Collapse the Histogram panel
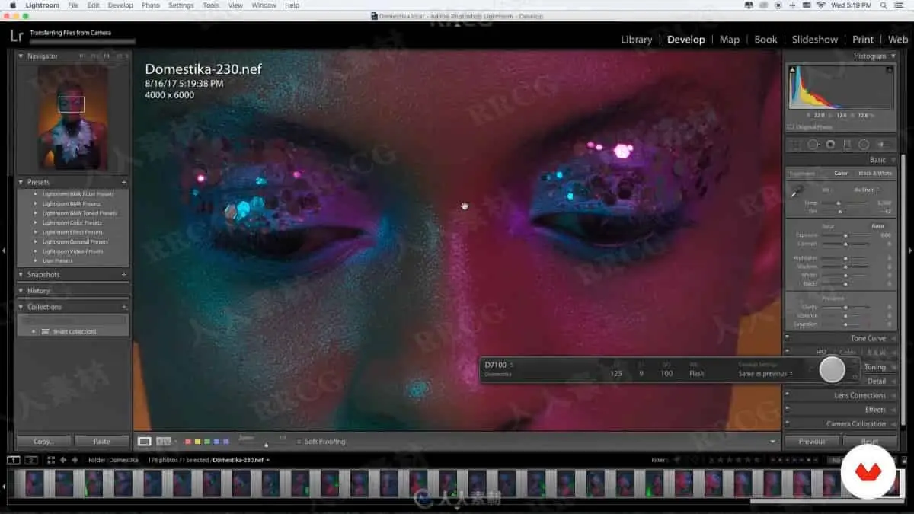This screenshot has width=914, height=514. [892, 56]
